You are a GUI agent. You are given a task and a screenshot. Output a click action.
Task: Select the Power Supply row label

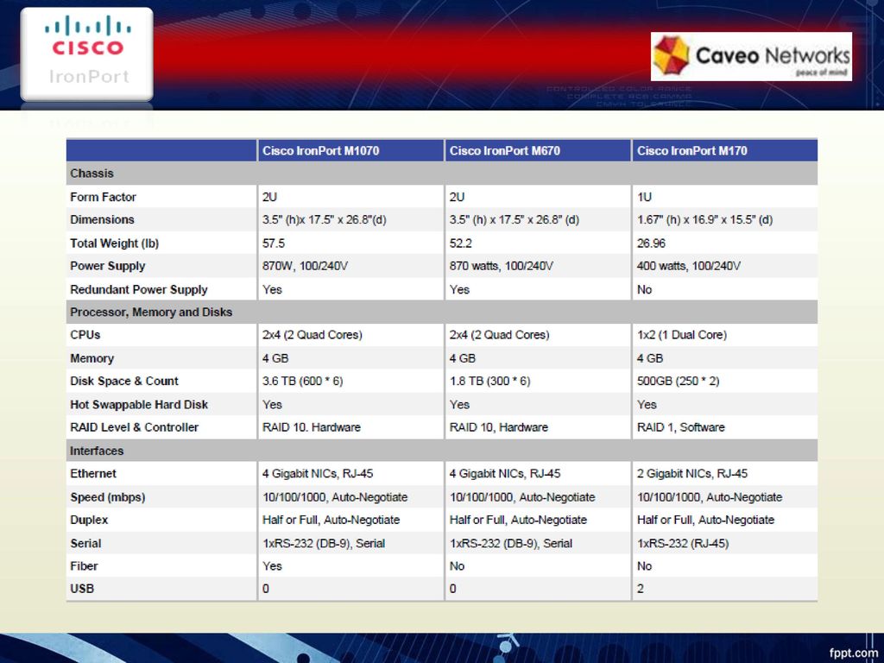[x=108, y=266]
